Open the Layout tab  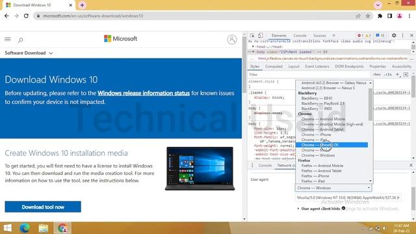(x=294, y=66)
